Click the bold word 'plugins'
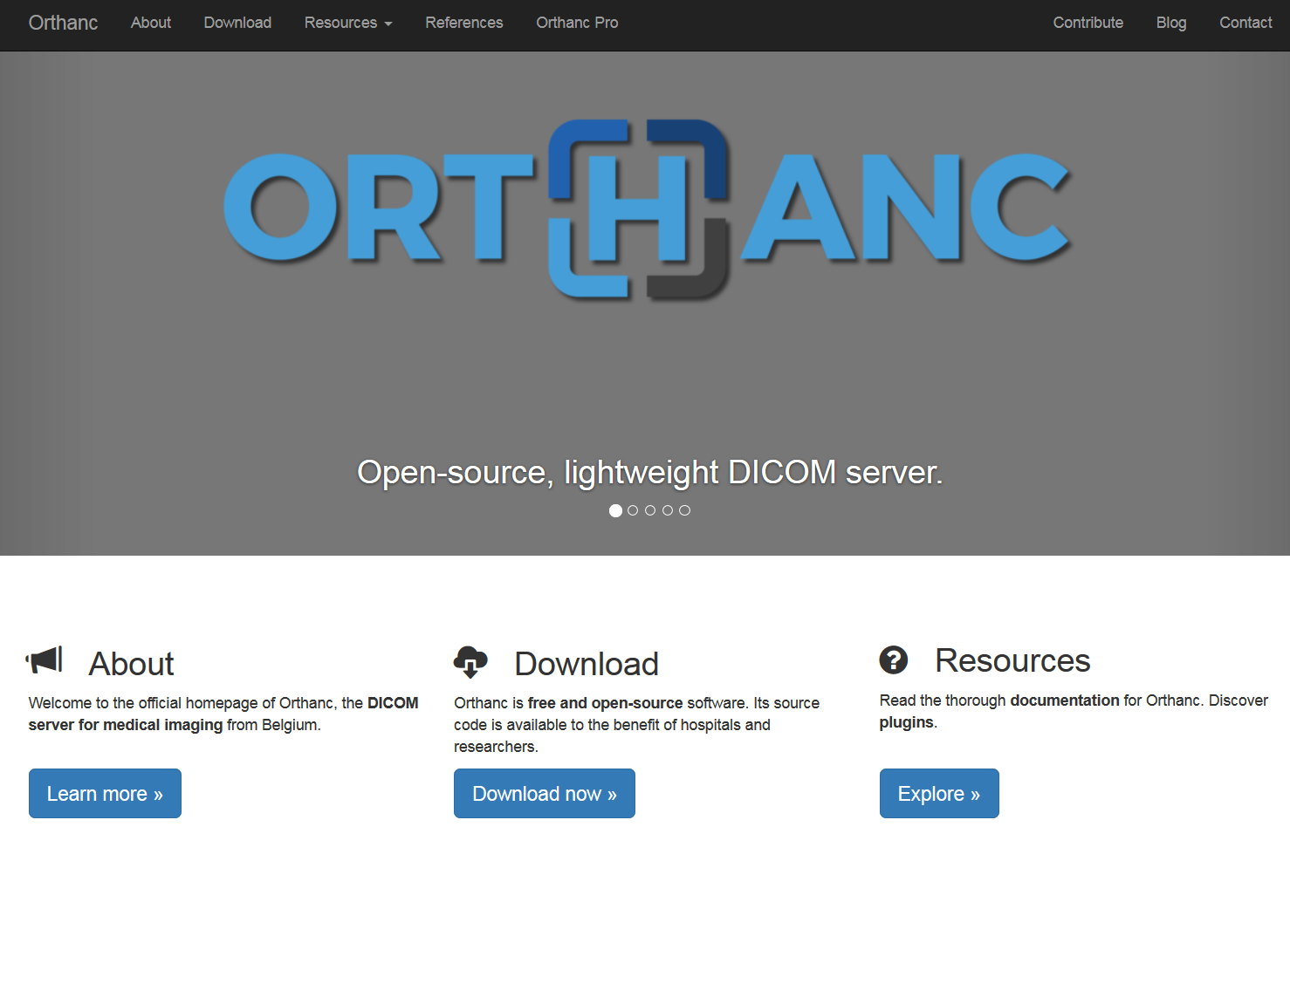This screenshot has width=1290, height=984. click(907, 722)
